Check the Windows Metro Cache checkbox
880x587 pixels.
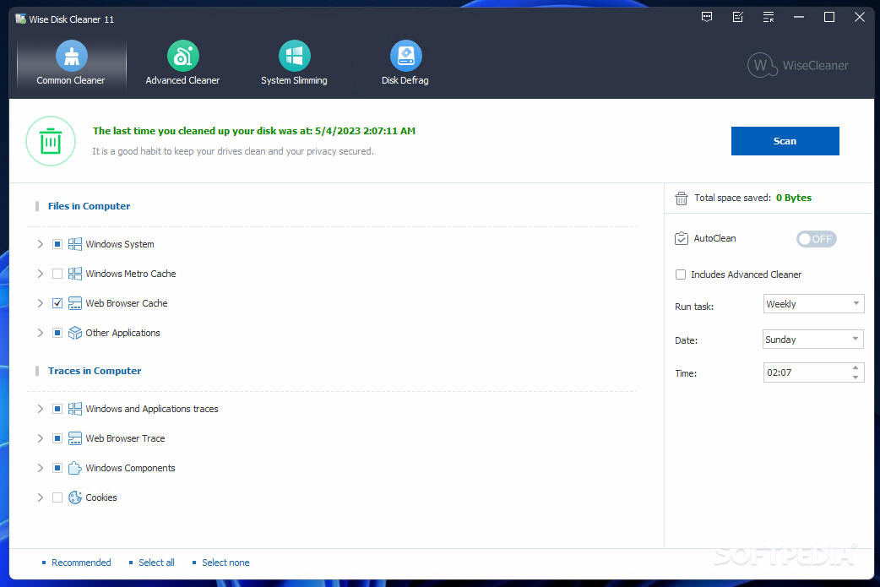[x=57, y=274]
